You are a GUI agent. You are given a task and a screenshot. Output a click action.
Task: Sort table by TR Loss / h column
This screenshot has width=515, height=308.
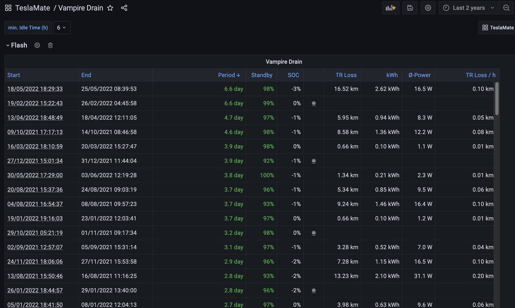tap(481, 75)
